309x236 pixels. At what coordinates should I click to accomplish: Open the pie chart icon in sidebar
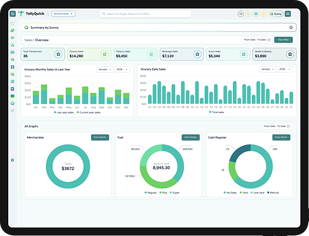13,30
